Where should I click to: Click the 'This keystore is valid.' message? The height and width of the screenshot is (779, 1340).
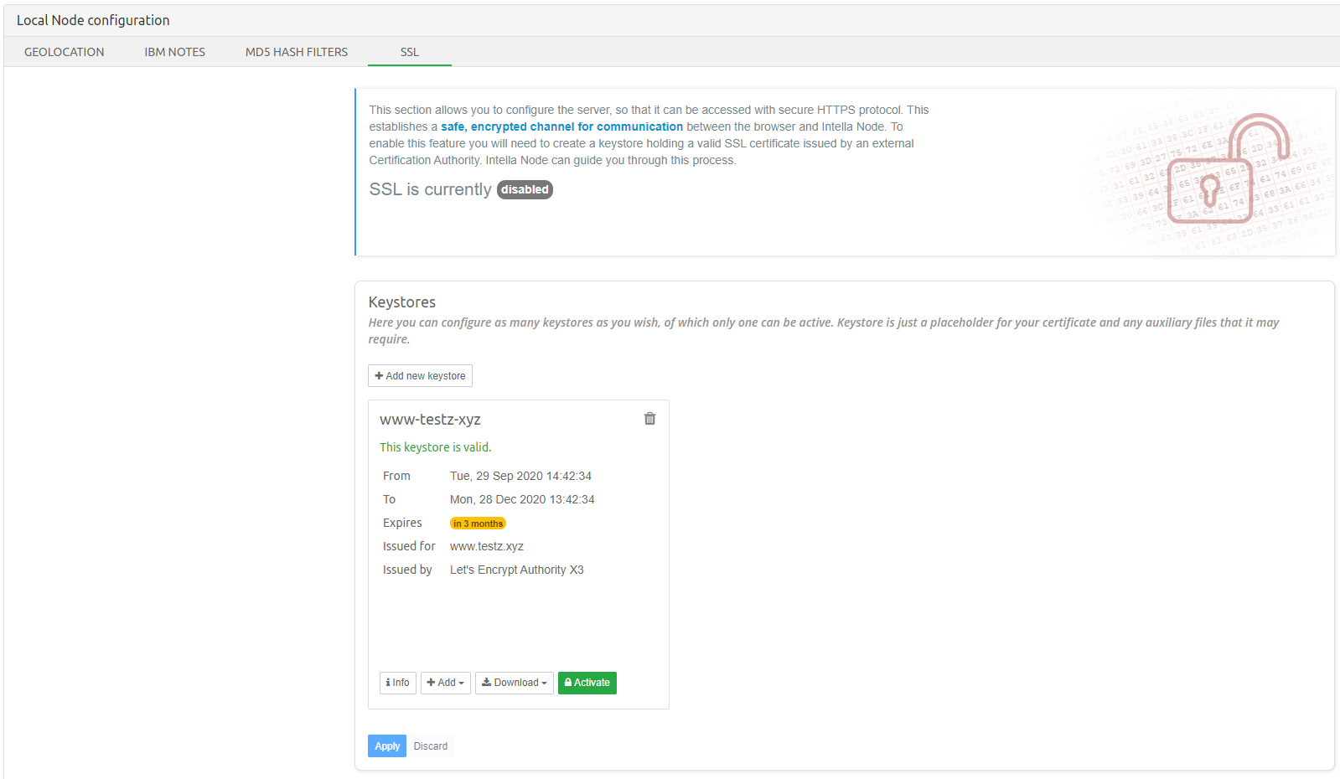click(435, 447)
